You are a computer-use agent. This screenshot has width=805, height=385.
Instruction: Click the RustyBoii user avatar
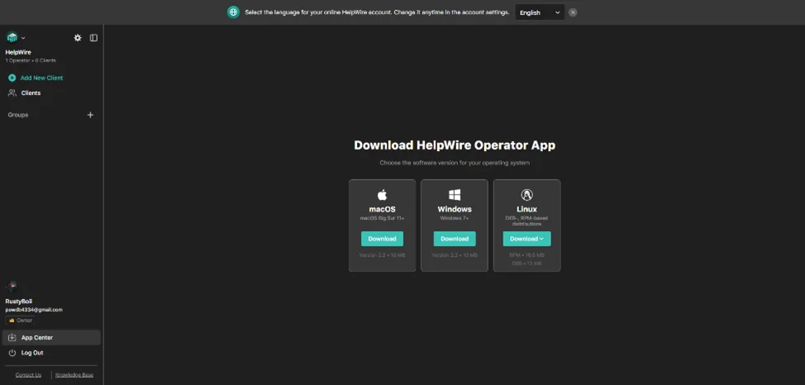pos(12,286)
